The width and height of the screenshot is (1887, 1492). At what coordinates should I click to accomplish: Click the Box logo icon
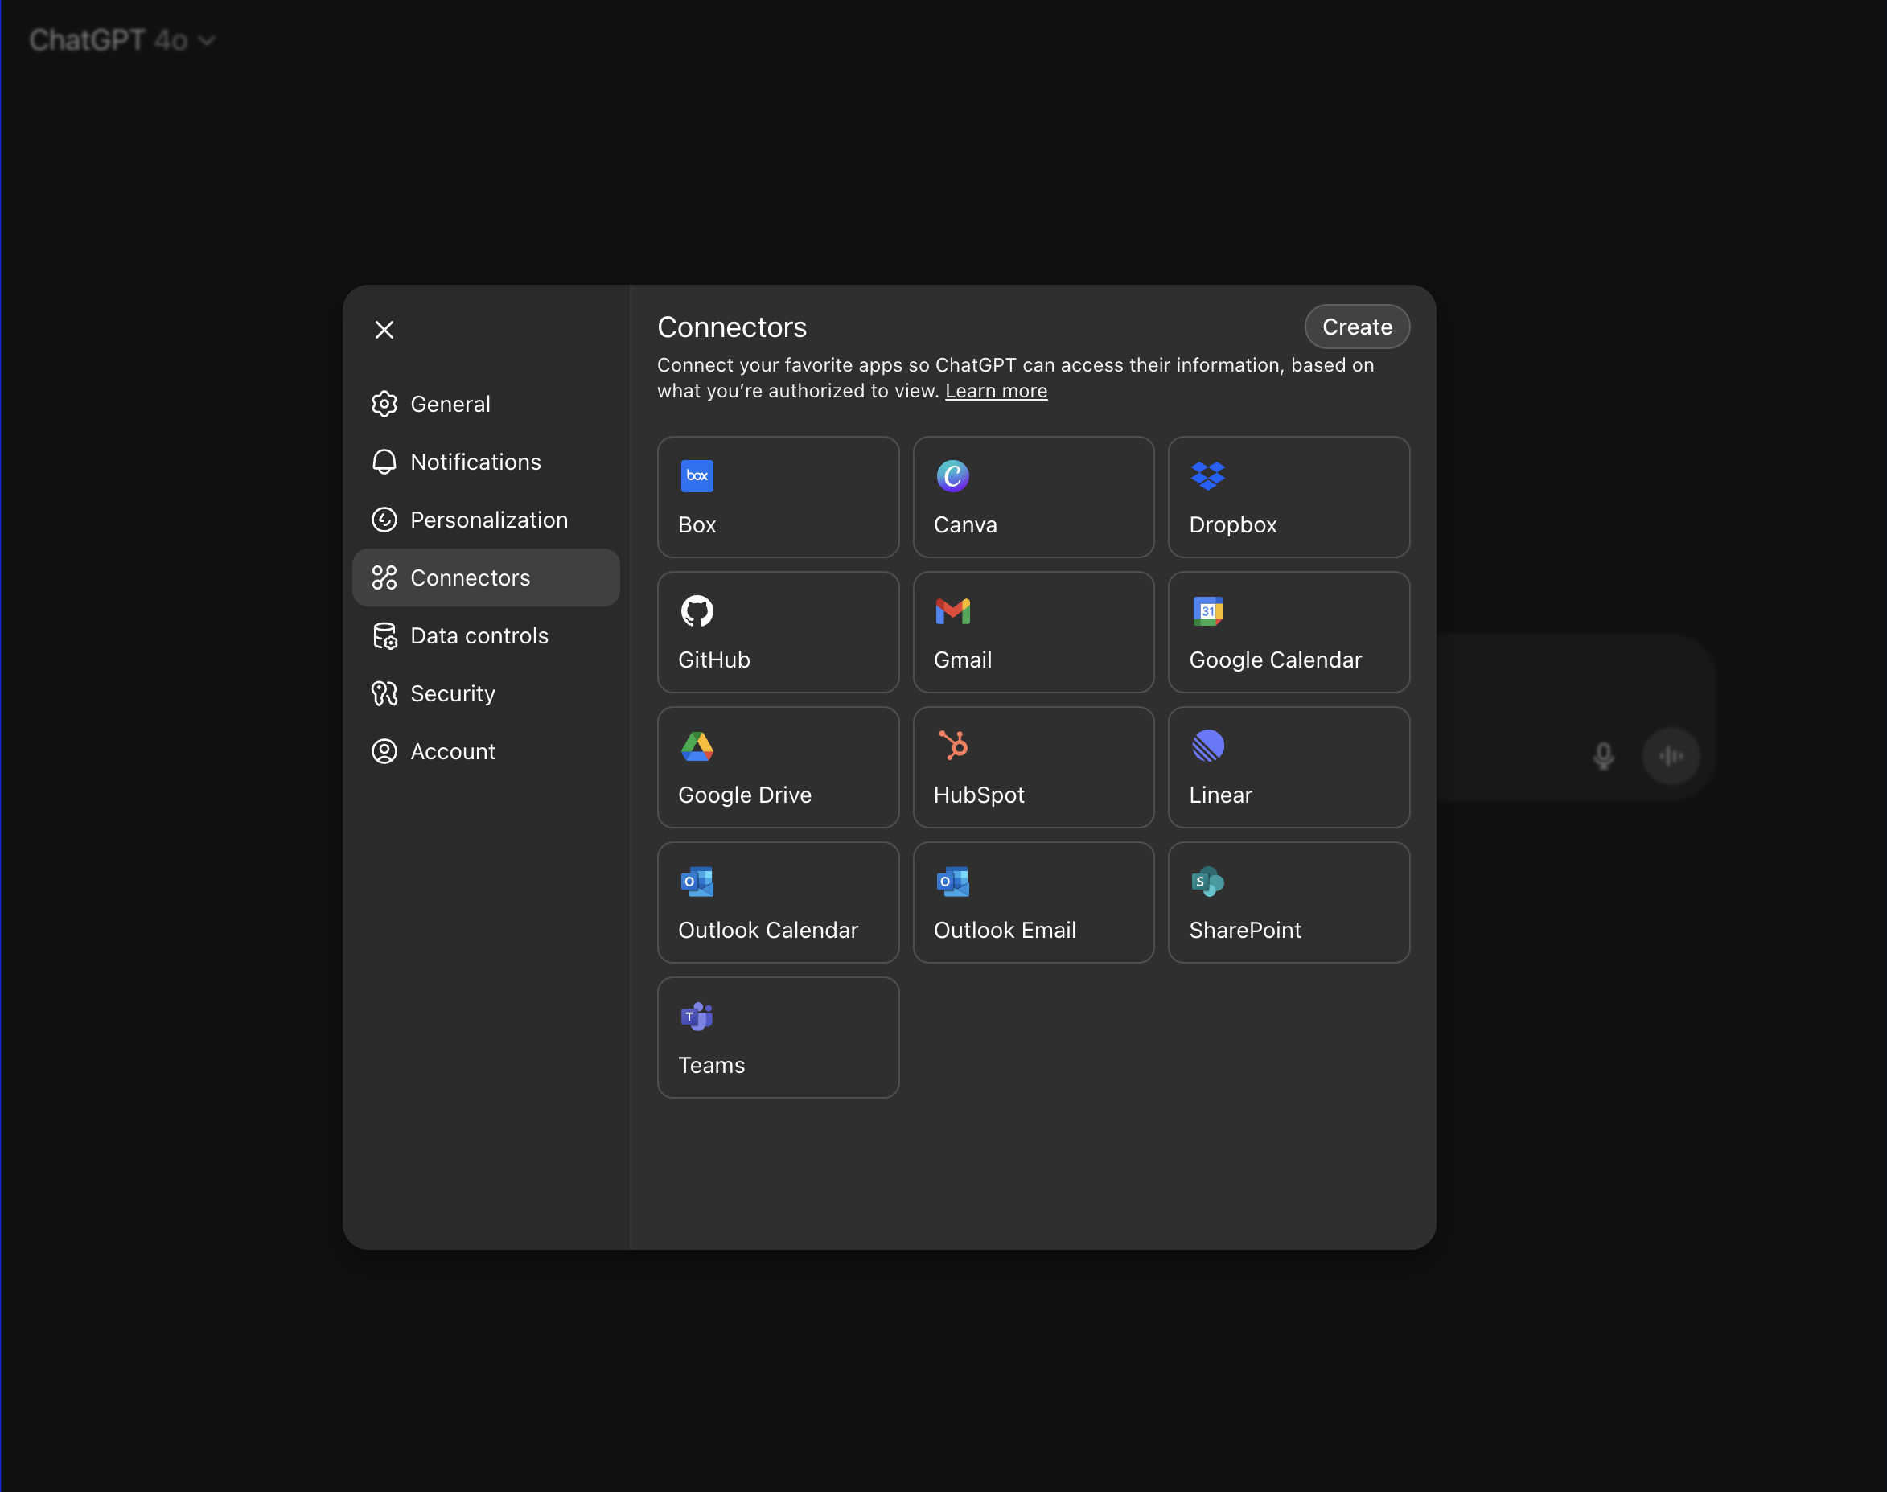(697, 476)
